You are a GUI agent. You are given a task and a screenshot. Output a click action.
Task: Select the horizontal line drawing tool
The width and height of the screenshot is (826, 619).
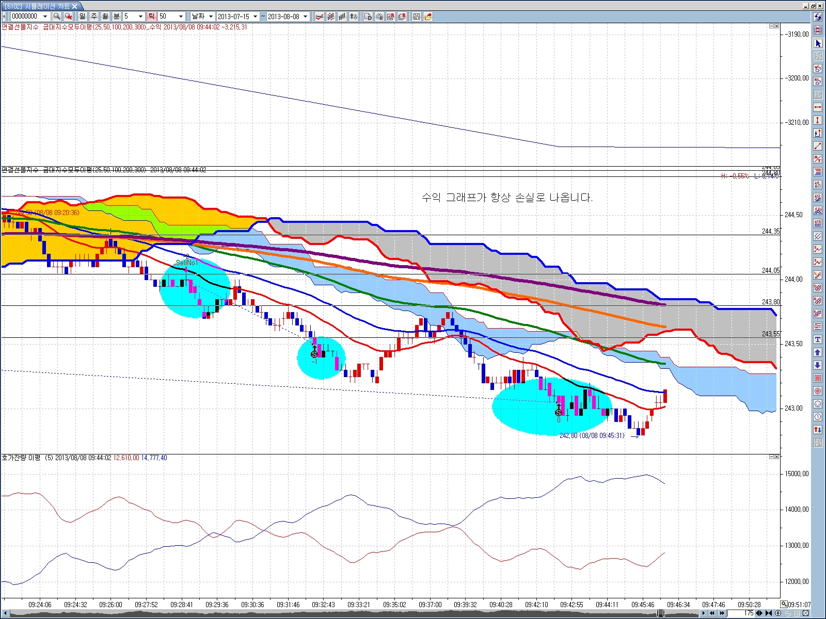click(818, 107)
